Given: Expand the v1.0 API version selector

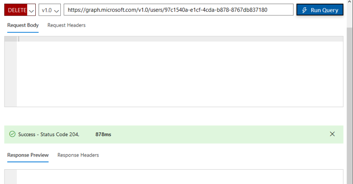Looking at the screenshot, I should (50, 10).
